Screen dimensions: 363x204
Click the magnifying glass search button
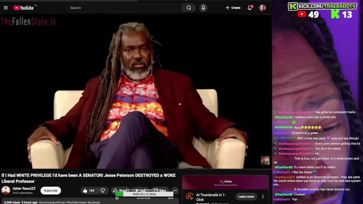coord(189,8)
